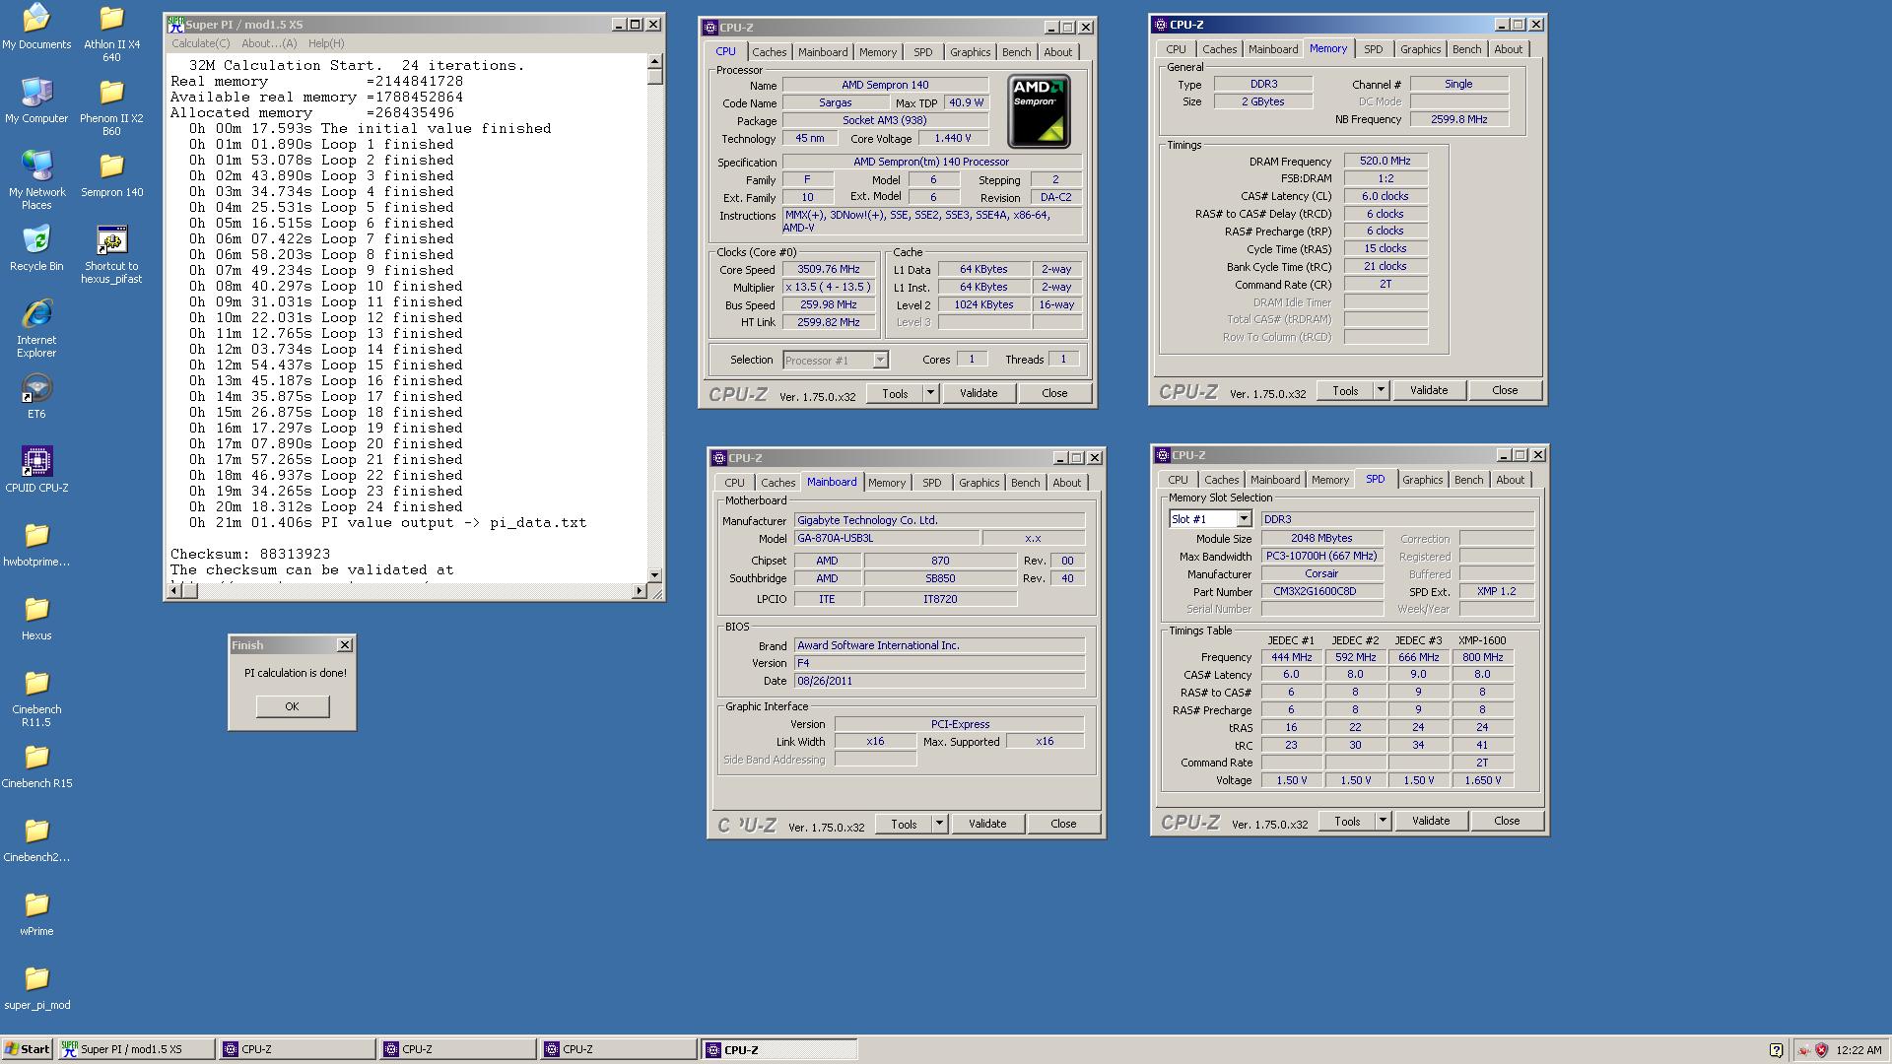
Task: Click the CM3X2G1600C8D part number field
Action: point(1321,591)
